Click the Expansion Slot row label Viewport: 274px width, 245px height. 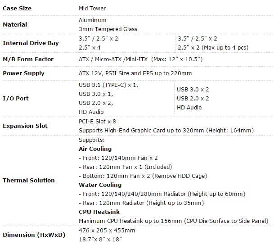[25, 126]
